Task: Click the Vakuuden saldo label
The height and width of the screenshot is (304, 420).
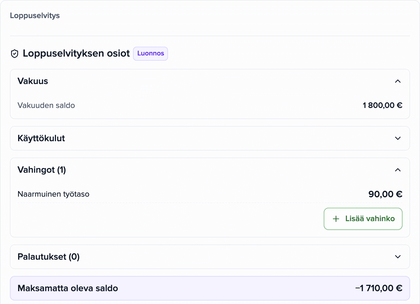Action: pyautogui.click(x=46, y=105)
